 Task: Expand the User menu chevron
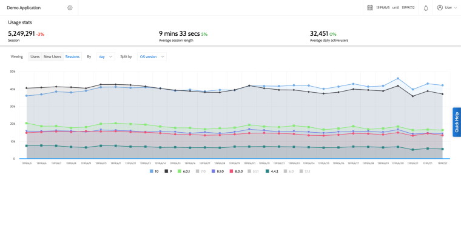point(456,8)
